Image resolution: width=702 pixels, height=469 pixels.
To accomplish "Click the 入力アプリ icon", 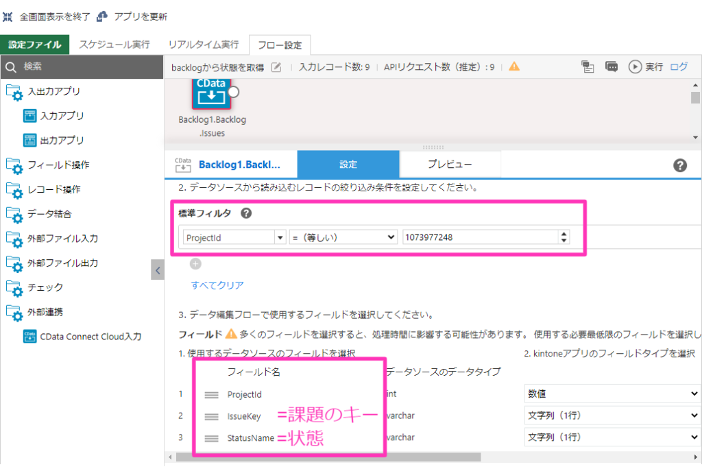I will [x=29, y=116].
